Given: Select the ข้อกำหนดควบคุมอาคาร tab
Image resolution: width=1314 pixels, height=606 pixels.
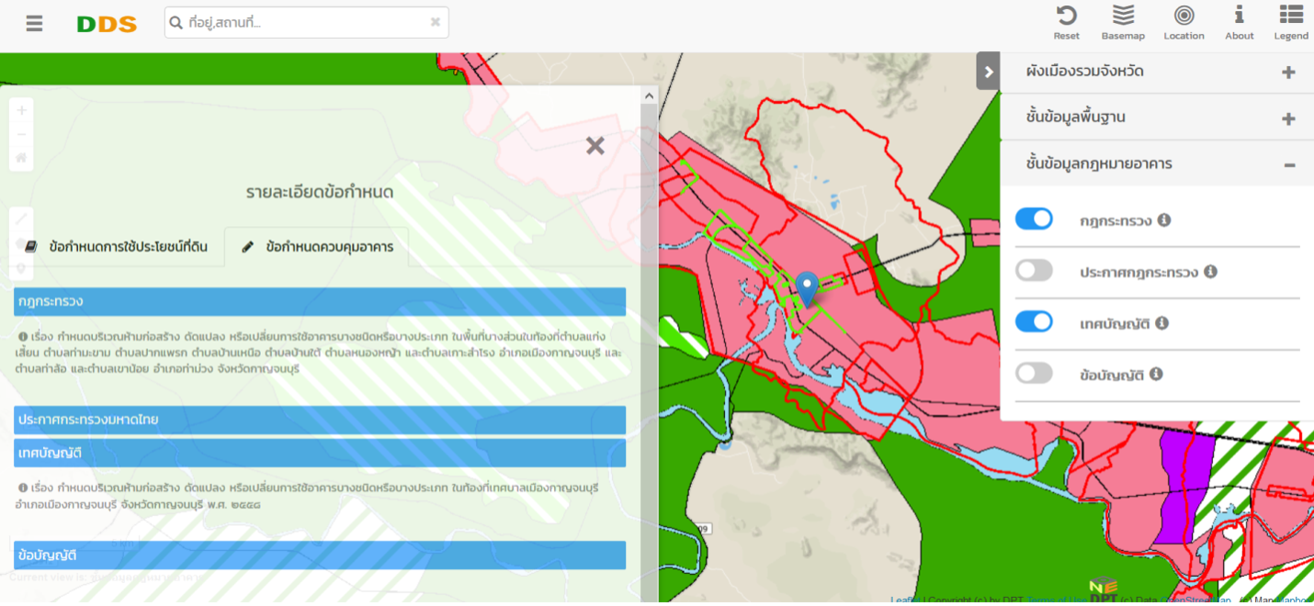Looking at the screenshot, I should (x=318, y=247).
